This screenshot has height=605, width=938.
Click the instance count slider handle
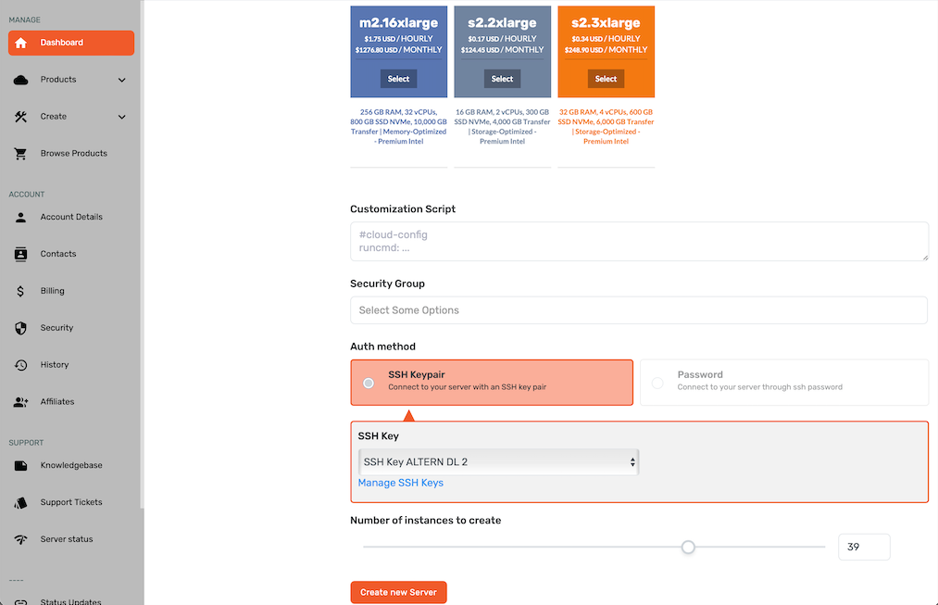coord(688,547)
